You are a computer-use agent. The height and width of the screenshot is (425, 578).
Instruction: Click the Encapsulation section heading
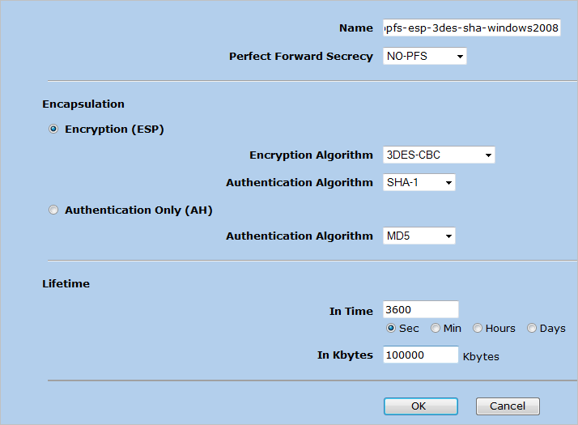(83, 104)
